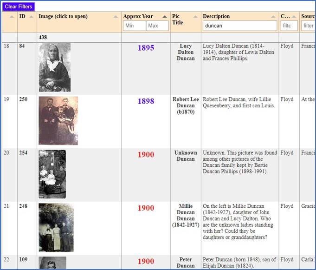Sort by the C… column arrow
Image resolution: width=316 pixels, height=270 pixels.
tap(294, 17)
